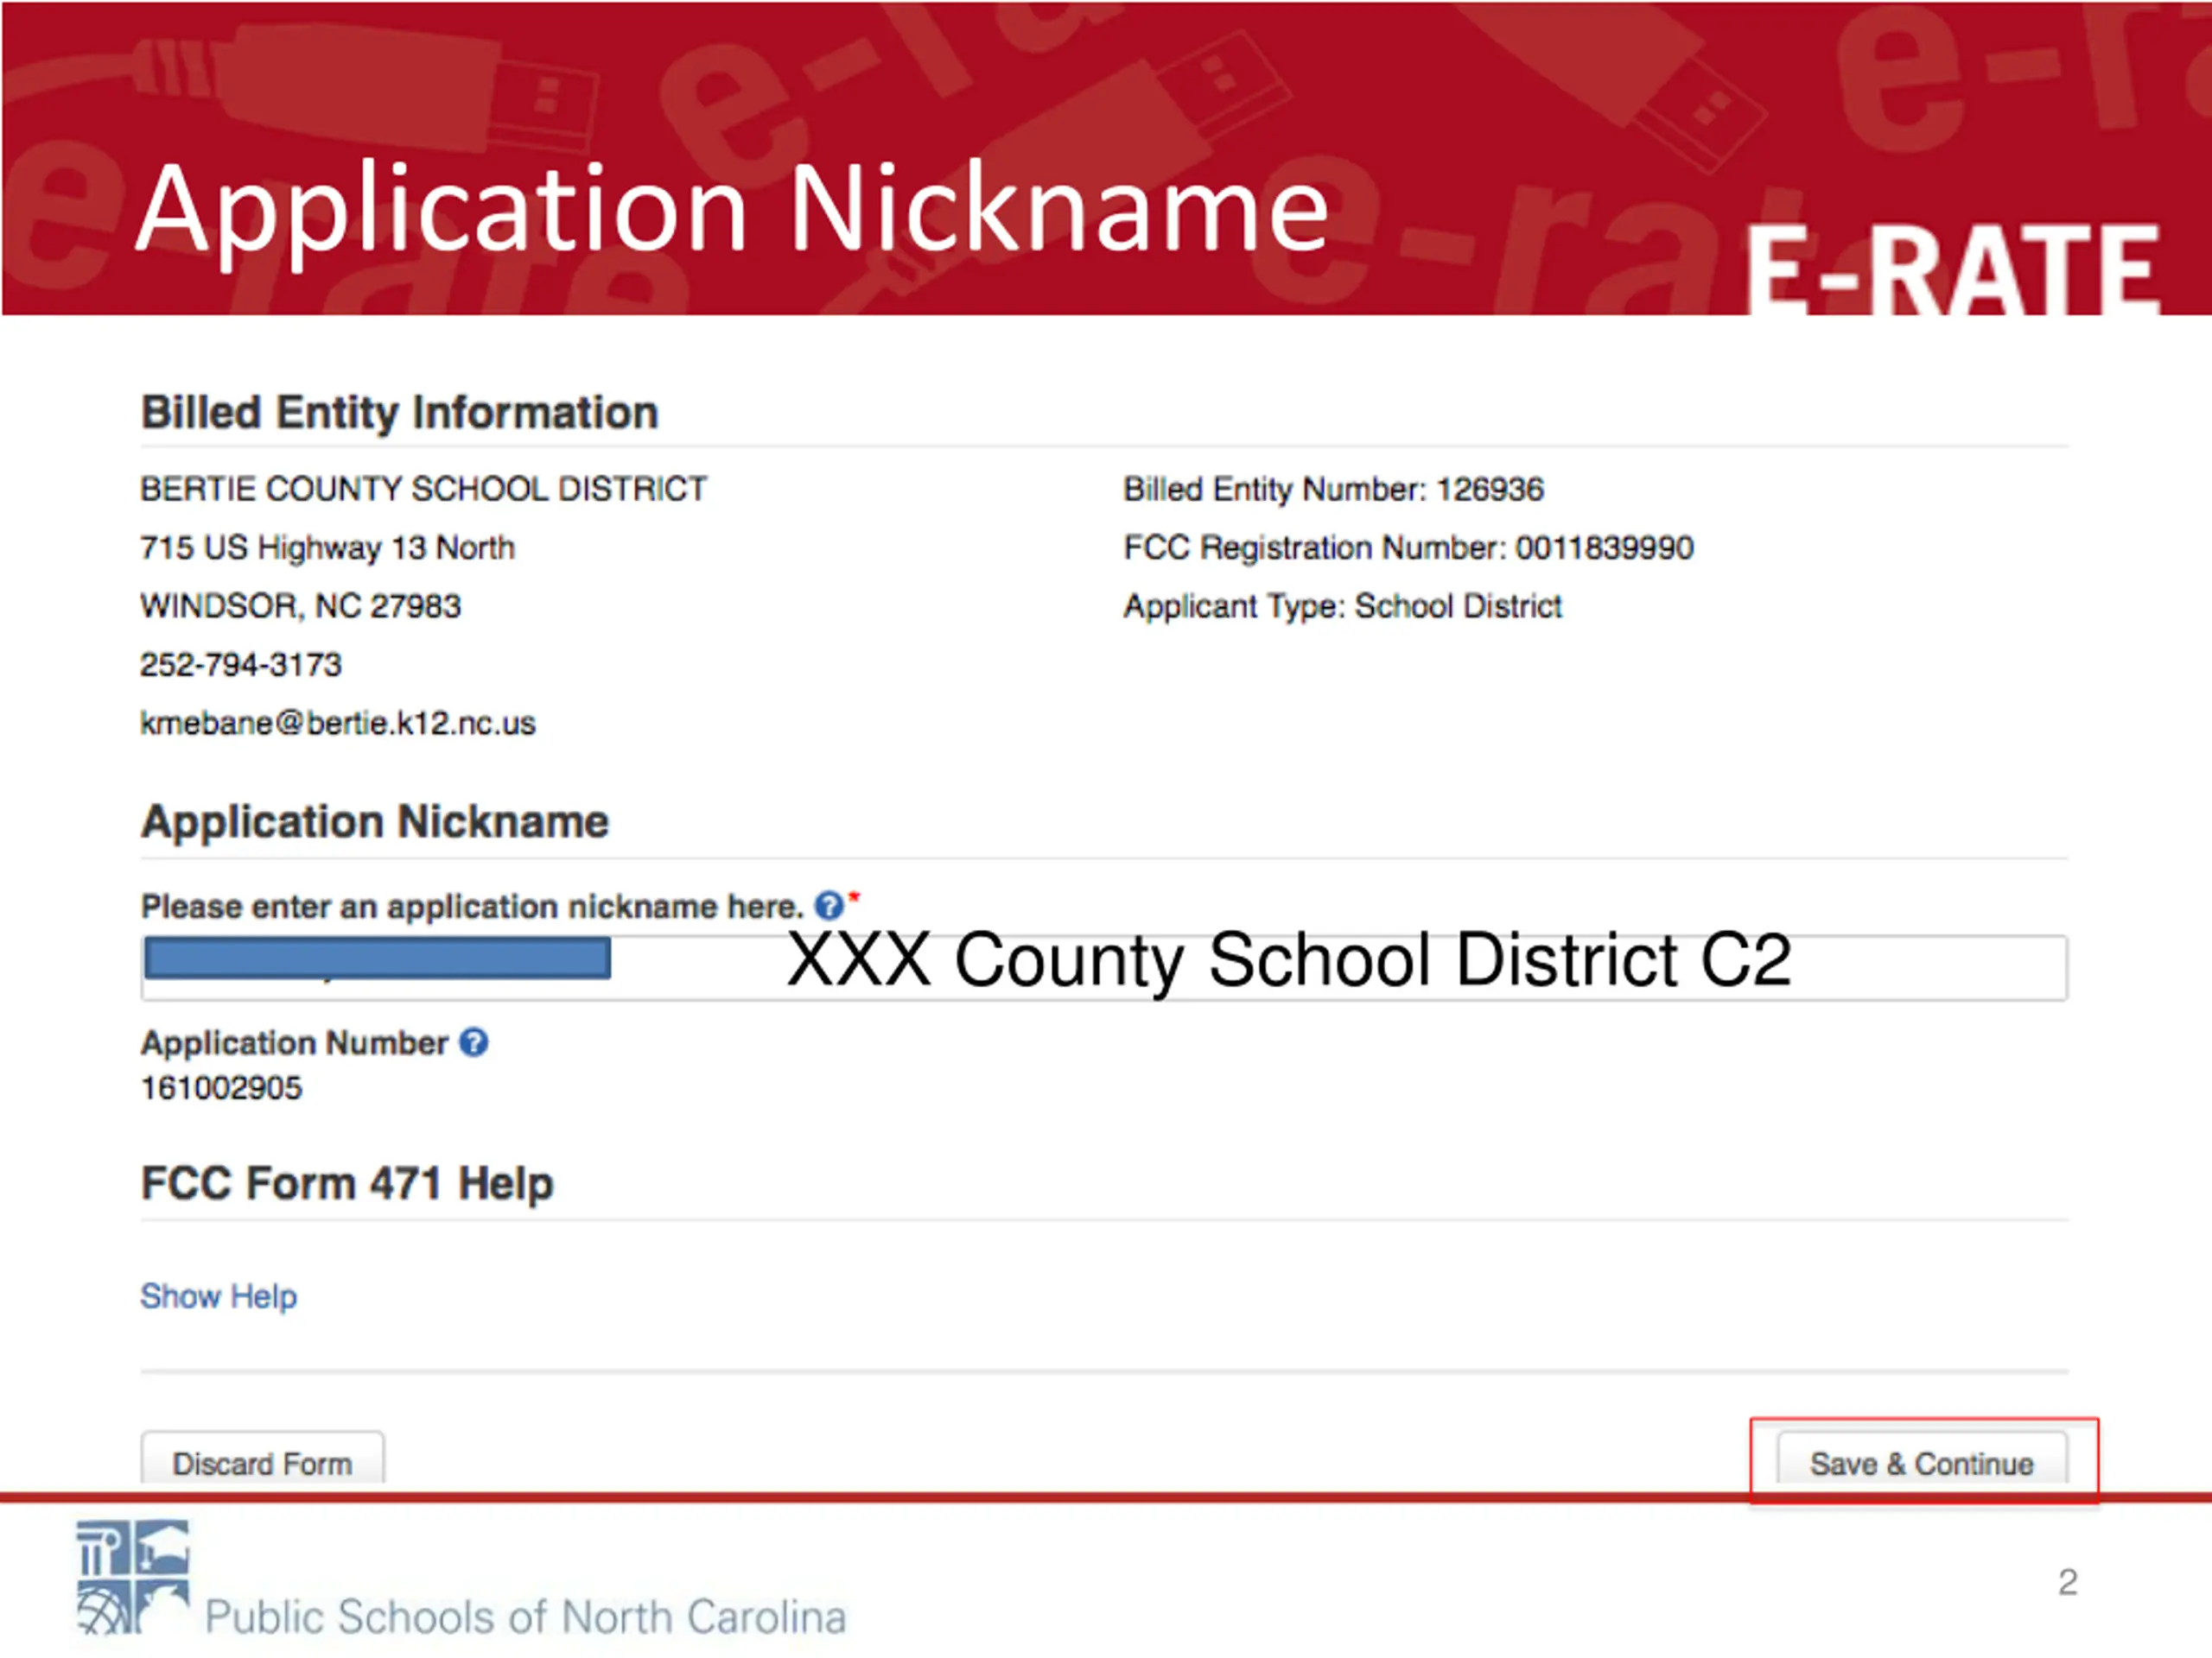Screen dimensions: 2212x1658
Task: Select the email kmebane@bertie.k12.nc.us
Action: point(338,723)
